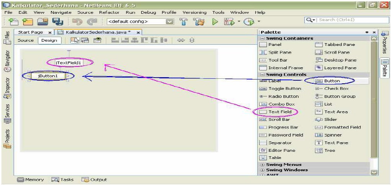
Task: Select Spinner in the palette
Action: (329, 135)
